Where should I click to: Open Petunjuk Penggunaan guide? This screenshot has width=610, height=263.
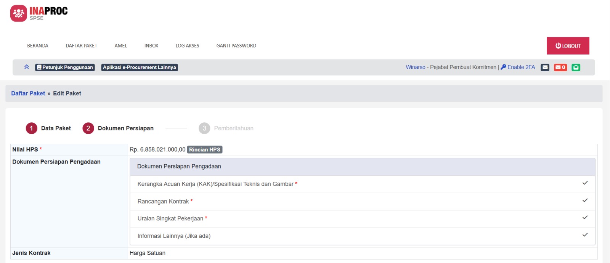click(65, 67)
